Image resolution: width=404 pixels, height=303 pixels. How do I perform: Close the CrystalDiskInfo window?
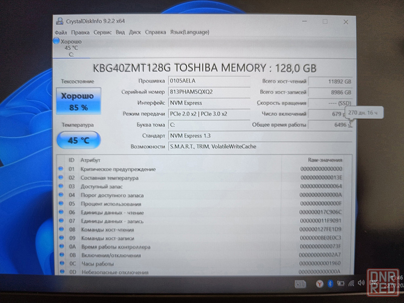(346, 22)
